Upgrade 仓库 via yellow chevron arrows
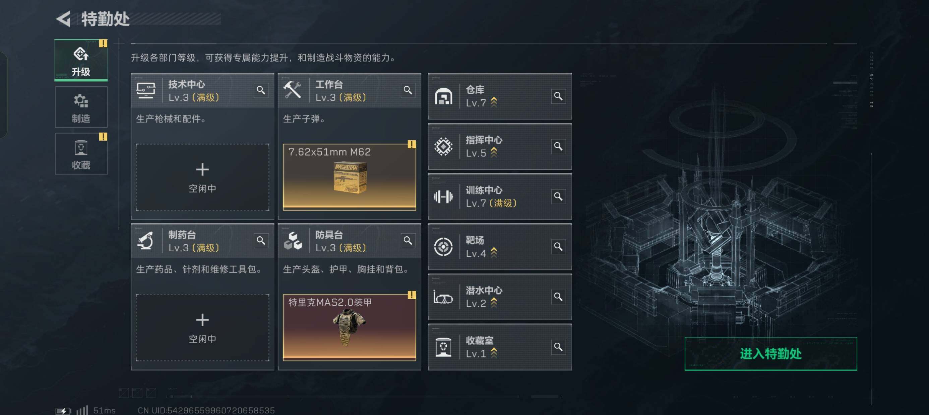This screenshot has width=929, height=415. pos(494,103)
